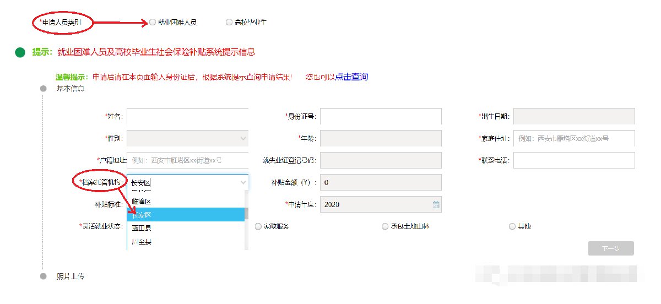This screenshot has height=304, width=661.
Task: Expand the 性别 dropdown
Action: (243, 138)
